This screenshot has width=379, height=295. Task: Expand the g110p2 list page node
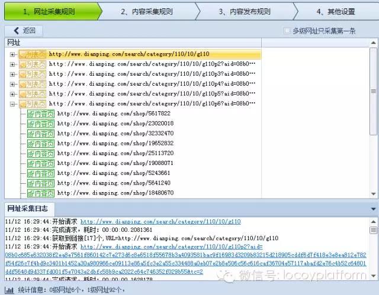pos(12,64)
